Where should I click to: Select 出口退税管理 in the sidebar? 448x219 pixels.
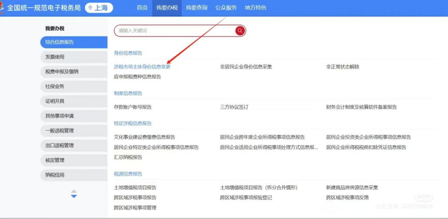click(60, 146)
